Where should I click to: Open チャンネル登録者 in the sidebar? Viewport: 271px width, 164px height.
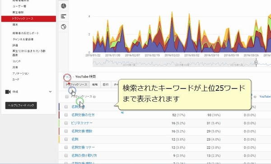pyautogui.click(x=23, y=39)
